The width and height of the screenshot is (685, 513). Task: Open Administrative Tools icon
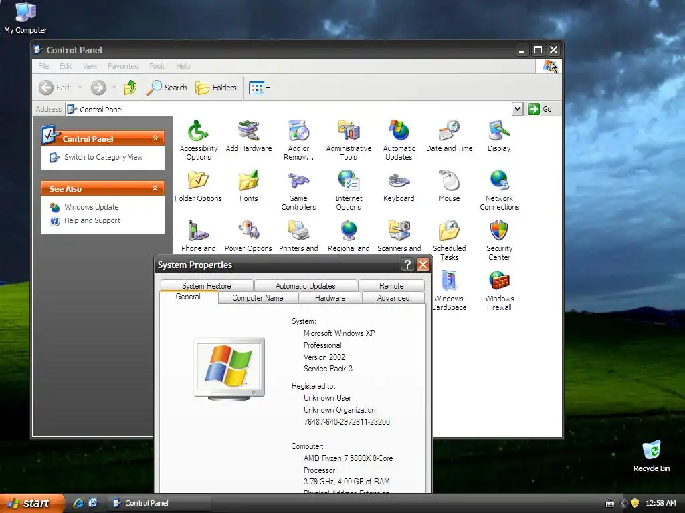point(349,140)
